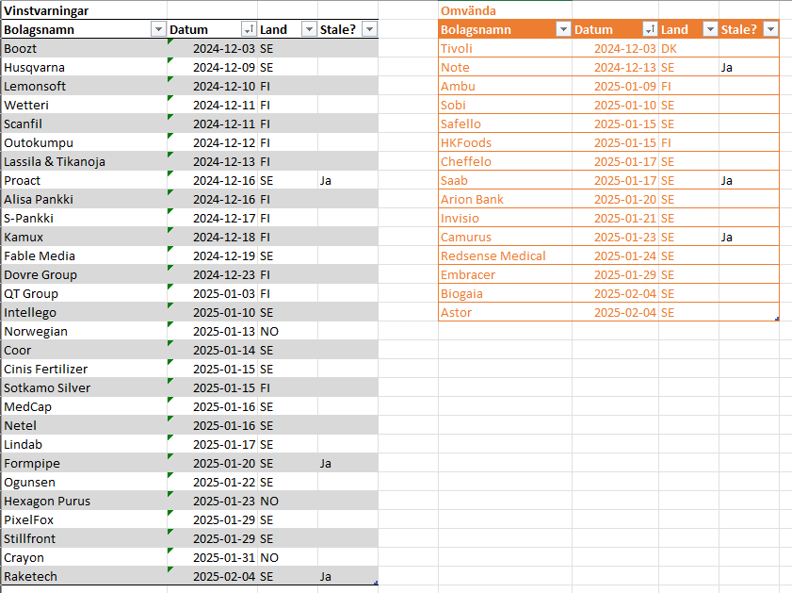The width and height of the screenshot is (792, 593).
Task: Select the Kamux cell
Action: click(85, 237)
